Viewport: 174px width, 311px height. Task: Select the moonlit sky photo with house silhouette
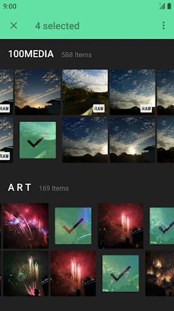[x=133, y=140]
